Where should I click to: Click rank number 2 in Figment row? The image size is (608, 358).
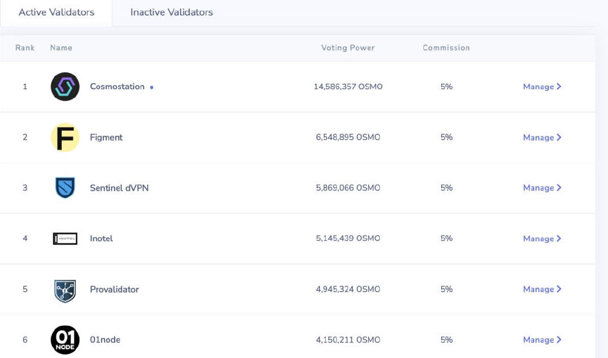[25, 137]
